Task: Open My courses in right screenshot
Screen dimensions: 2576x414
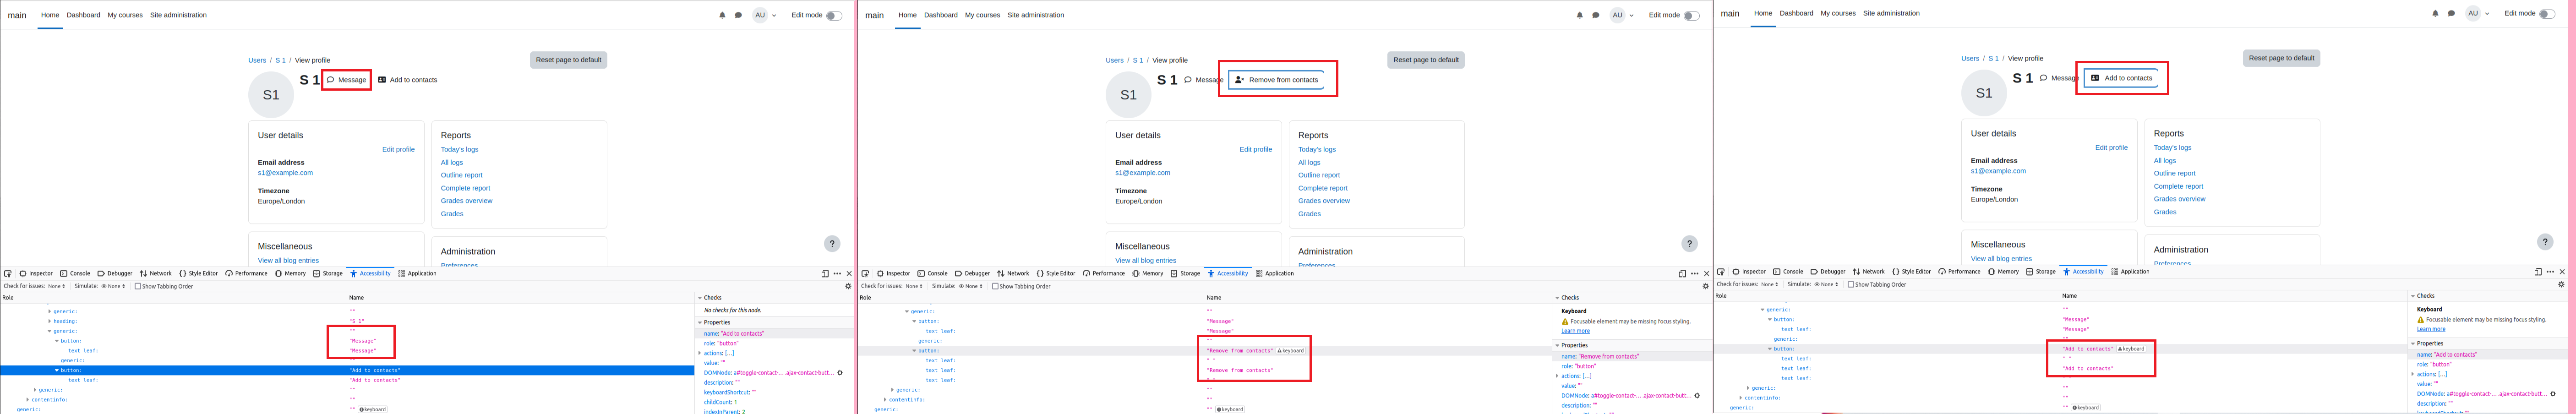Action: point(1838,13)
